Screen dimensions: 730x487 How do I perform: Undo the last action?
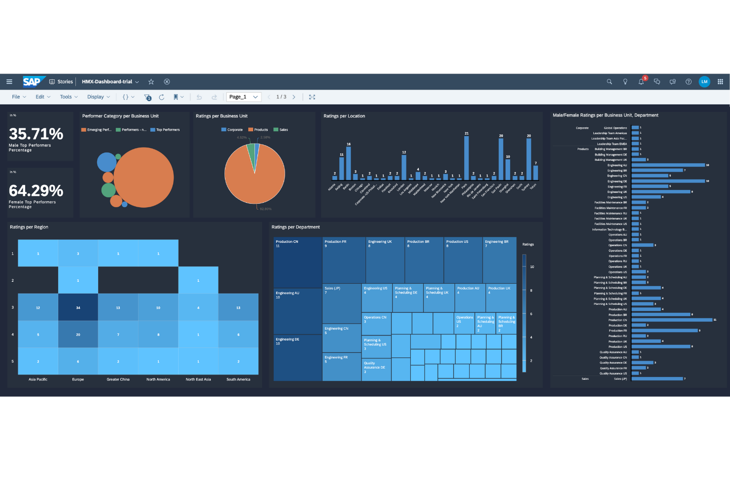pyautogui.click(x=199, y=97)
